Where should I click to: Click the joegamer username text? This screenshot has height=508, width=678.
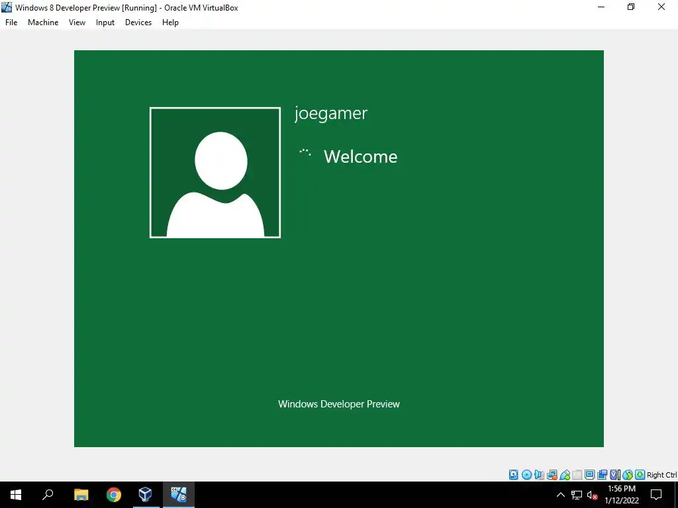[x=331, y=114]
